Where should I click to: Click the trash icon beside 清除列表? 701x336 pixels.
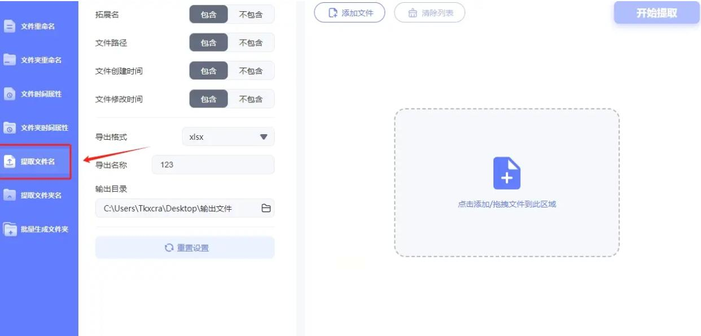point(413,13)
